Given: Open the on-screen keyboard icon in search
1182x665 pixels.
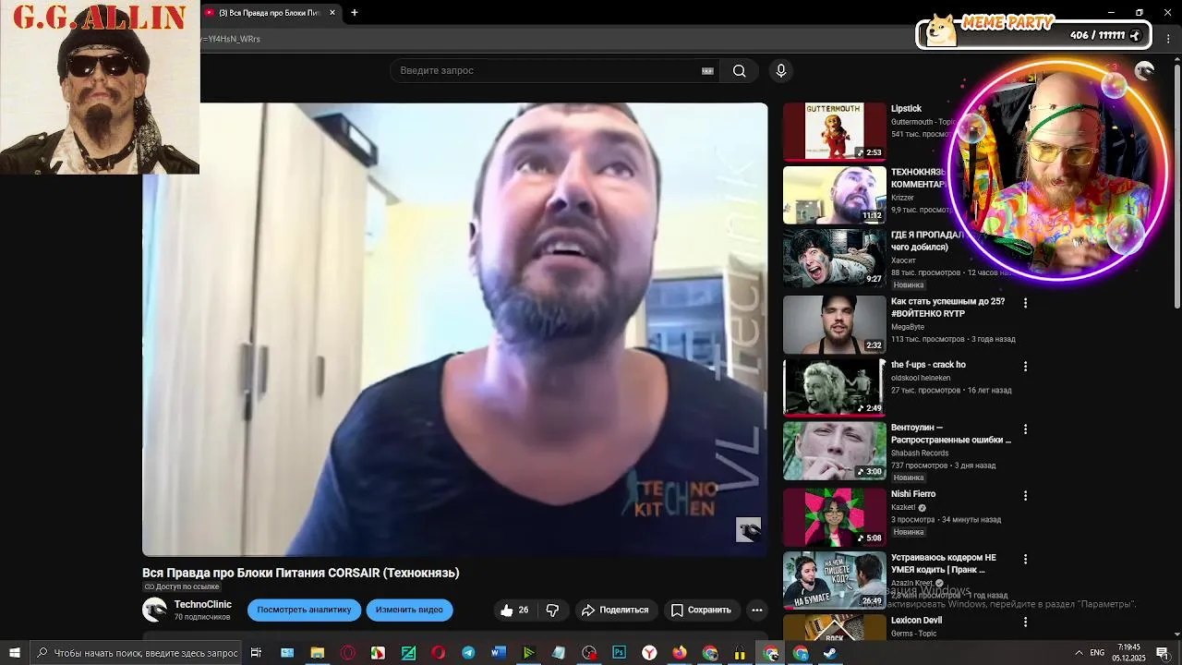Looking at the screenshot, I should tap(707, 70).
